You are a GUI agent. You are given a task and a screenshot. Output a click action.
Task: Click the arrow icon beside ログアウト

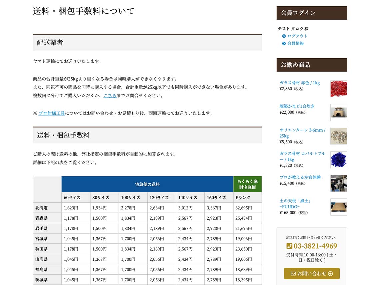(x=284, y=36)
